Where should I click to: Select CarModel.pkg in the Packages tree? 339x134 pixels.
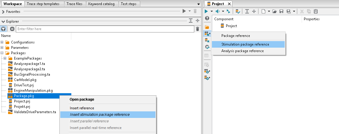[25, 80]
